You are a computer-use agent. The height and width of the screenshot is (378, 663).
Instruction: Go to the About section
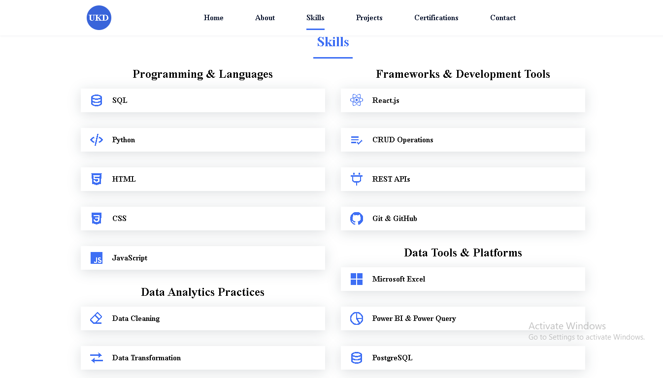click(x=265, y=18)
